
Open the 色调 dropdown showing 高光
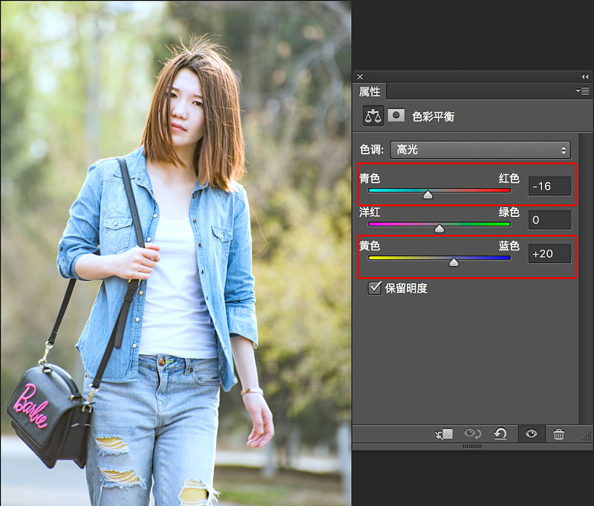pos(480,150)
